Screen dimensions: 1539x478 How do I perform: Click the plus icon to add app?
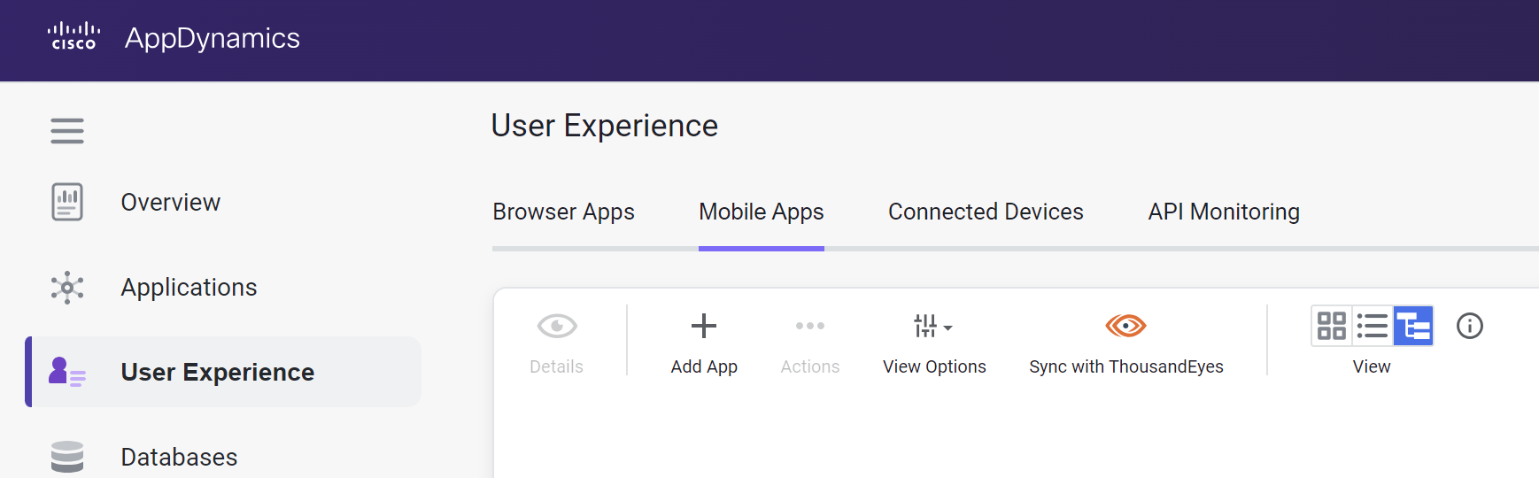pyautogui.click(x=704, y=326)
